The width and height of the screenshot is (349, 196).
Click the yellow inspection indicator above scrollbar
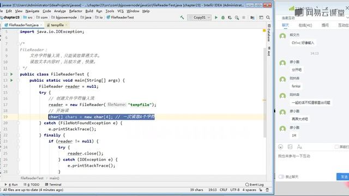(264, 30)
